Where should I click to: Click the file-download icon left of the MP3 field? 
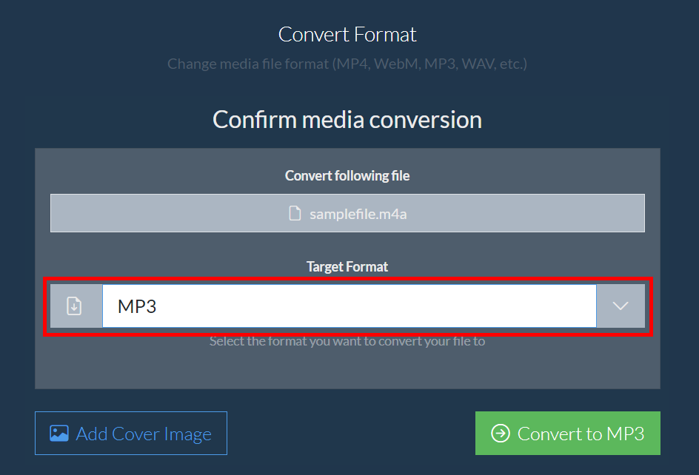pos(75,306)
